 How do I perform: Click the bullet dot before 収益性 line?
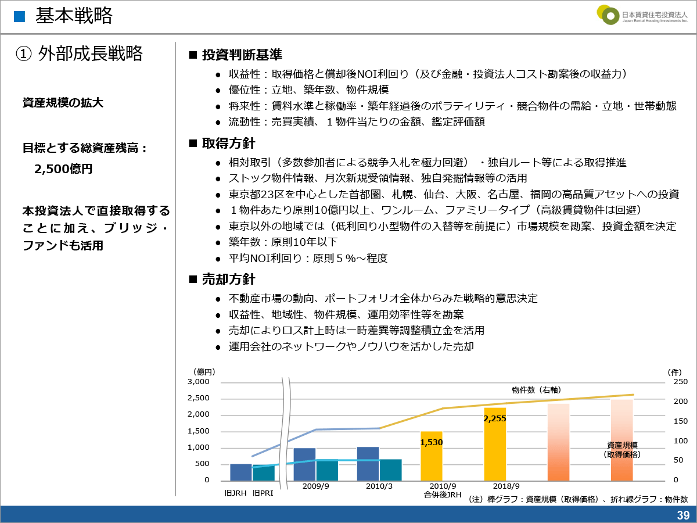point(218,75)
